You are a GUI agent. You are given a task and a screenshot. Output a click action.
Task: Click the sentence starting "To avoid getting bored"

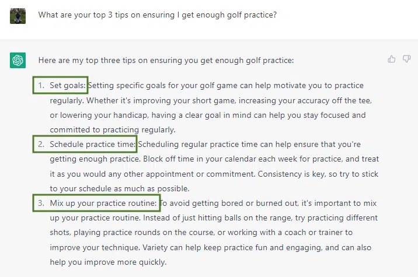213,211
